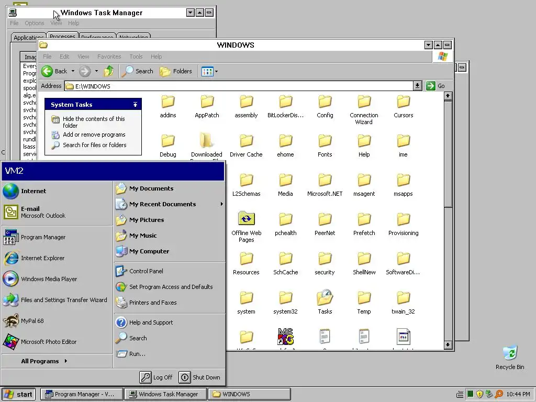Open Forward button history dropdown arrow
Image resolution: width=536 pixels, height=402 pixels.
tap(96, 71)
